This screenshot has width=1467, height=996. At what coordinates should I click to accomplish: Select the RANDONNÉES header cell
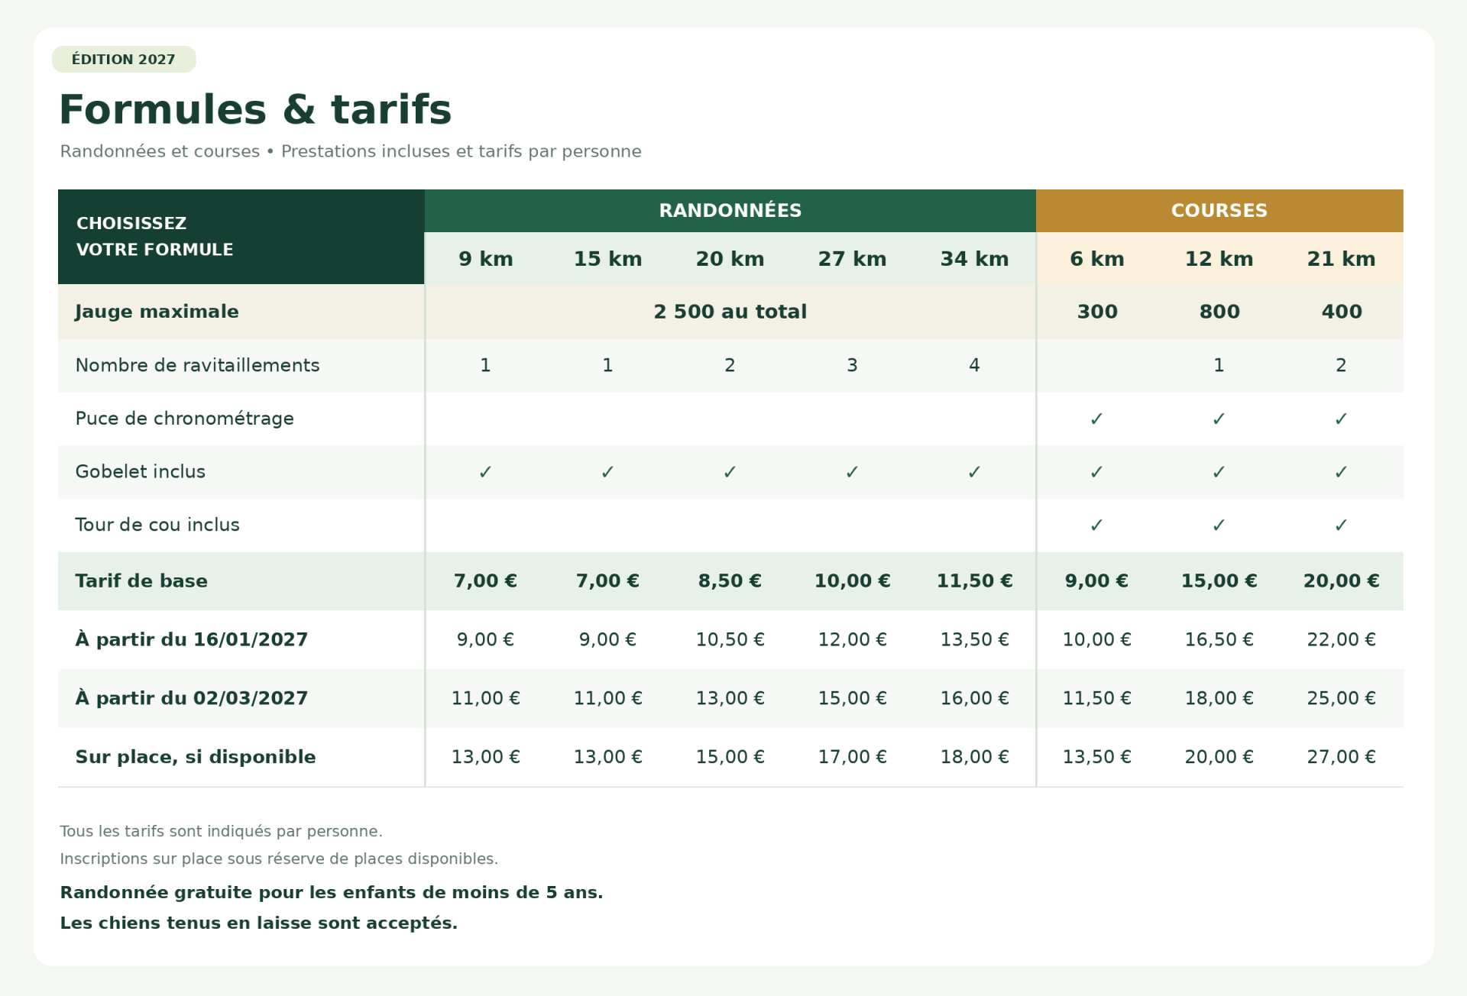click(730, 211)
